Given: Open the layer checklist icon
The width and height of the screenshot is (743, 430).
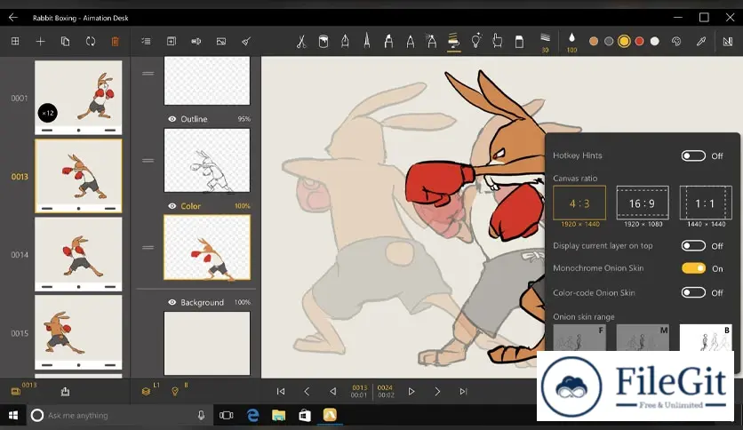Looking at the screenshot, I should [x=146, y=41].
